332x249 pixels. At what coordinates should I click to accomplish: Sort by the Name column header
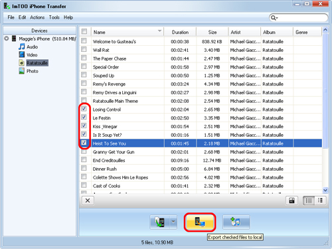pyautogui.click(x=127, y=32)
